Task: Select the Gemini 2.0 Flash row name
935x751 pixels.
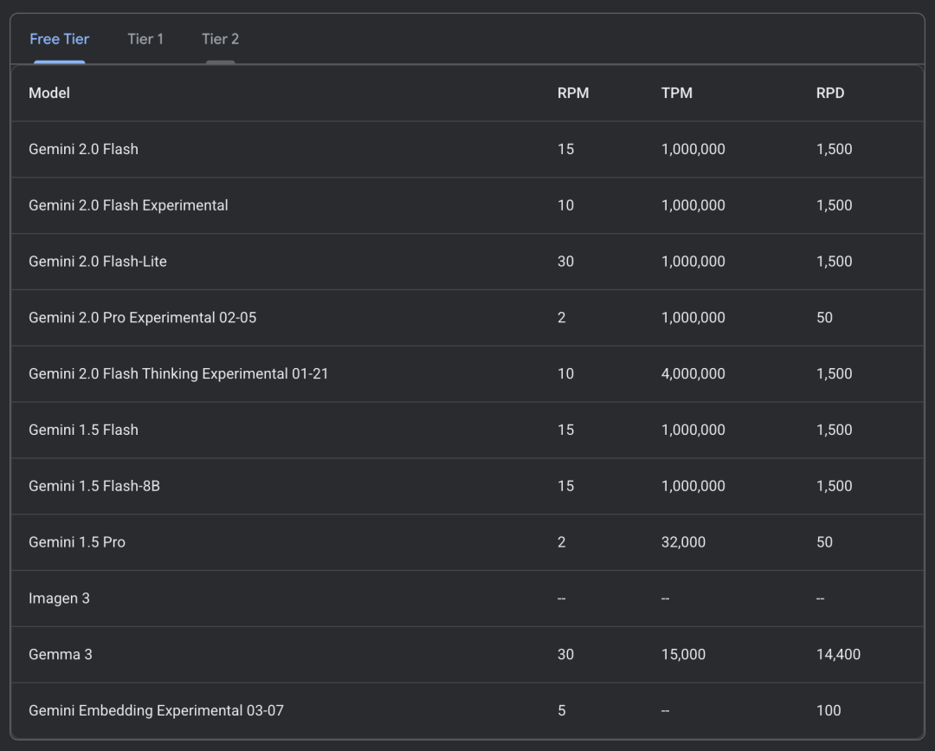Action: [83, 149]
